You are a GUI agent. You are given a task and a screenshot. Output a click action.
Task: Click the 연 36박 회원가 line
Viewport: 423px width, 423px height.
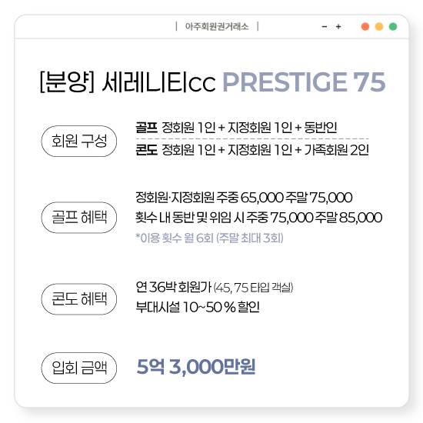click(x=215, y=288)
